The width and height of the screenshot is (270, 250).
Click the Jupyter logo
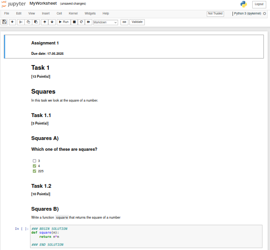[x=14, y=4]
